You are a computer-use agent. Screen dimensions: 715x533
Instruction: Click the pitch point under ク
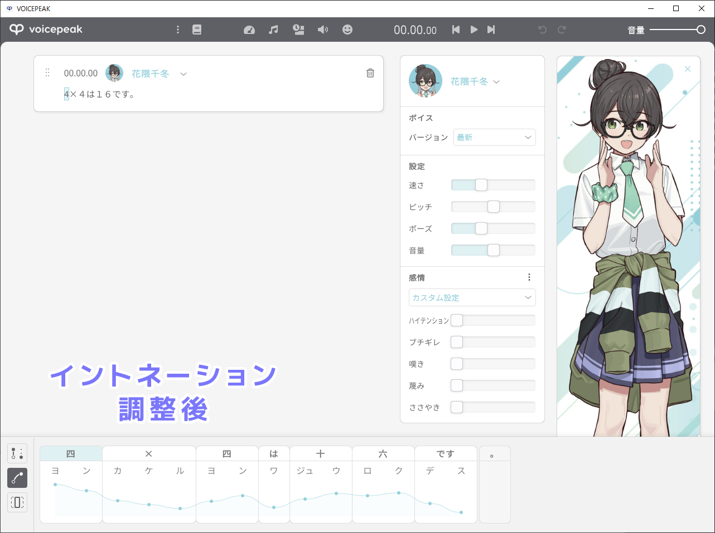pyautogui.click(x=399, y=493)
